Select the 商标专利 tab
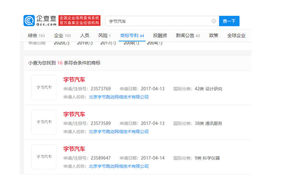 point(132,35)
